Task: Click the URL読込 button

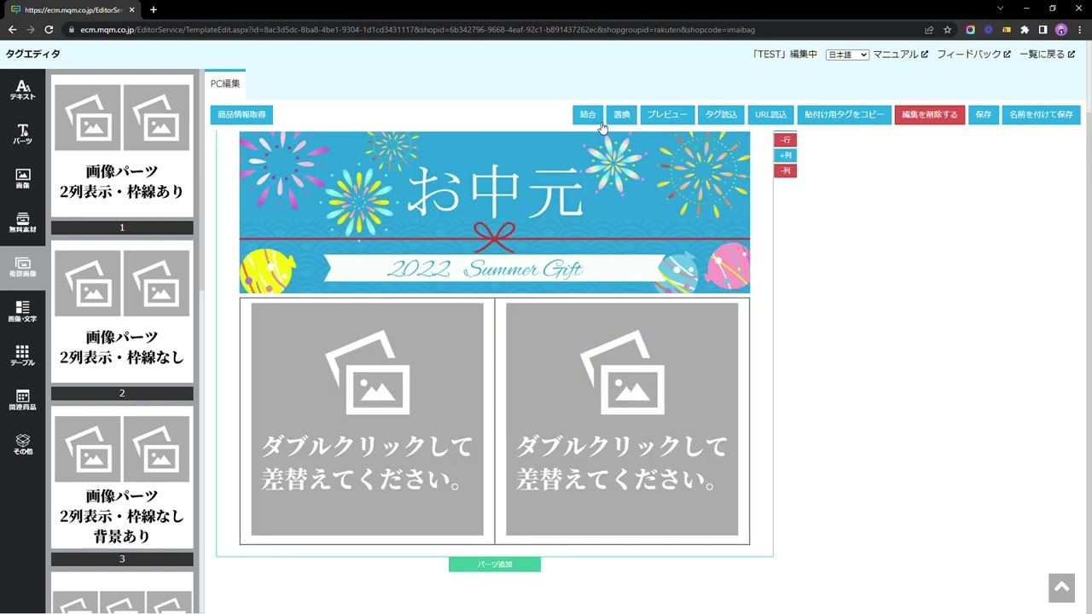Action: 771,114
